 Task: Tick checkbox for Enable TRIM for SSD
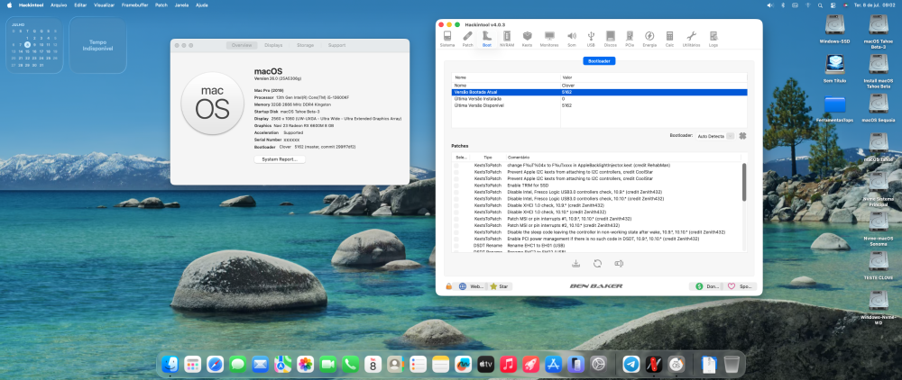[456, 185]
